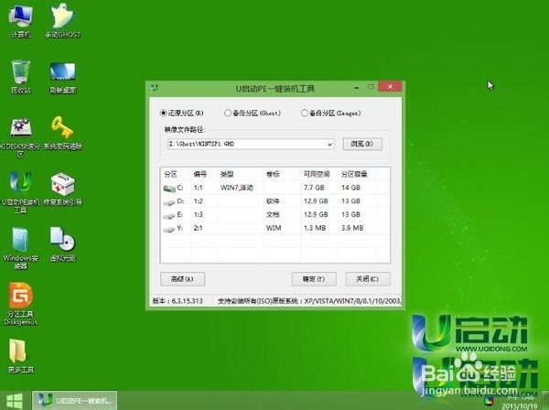Click the 分区容量 column header
This screenshot has height=410, width=549.
(354, 175)
